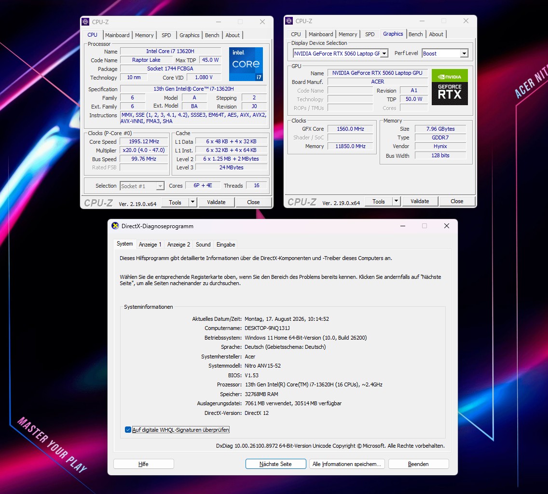The width and height of the screenshot is (548, 494).
Task: Open About tab in left CPU-Z
Action: 233,35
